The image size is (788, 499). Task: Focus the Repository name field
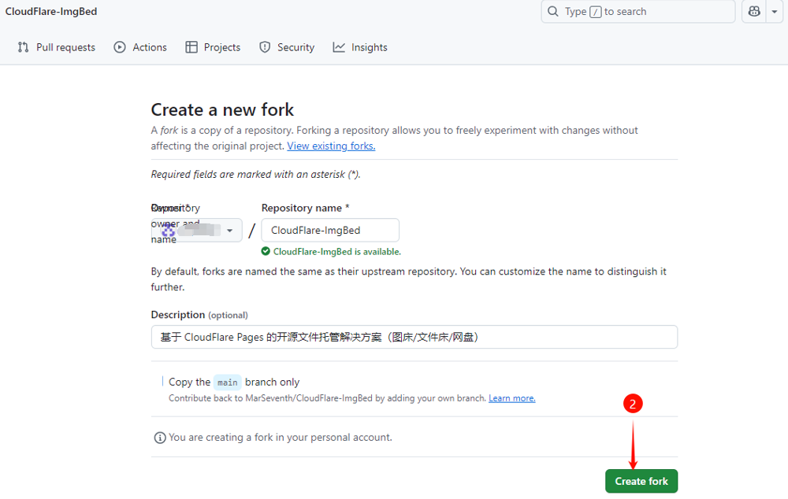330,231
